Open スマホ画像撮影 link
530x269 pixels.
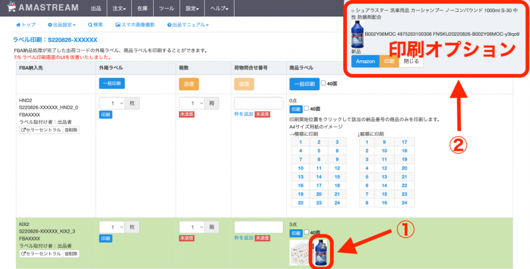[x=135, y=25]
